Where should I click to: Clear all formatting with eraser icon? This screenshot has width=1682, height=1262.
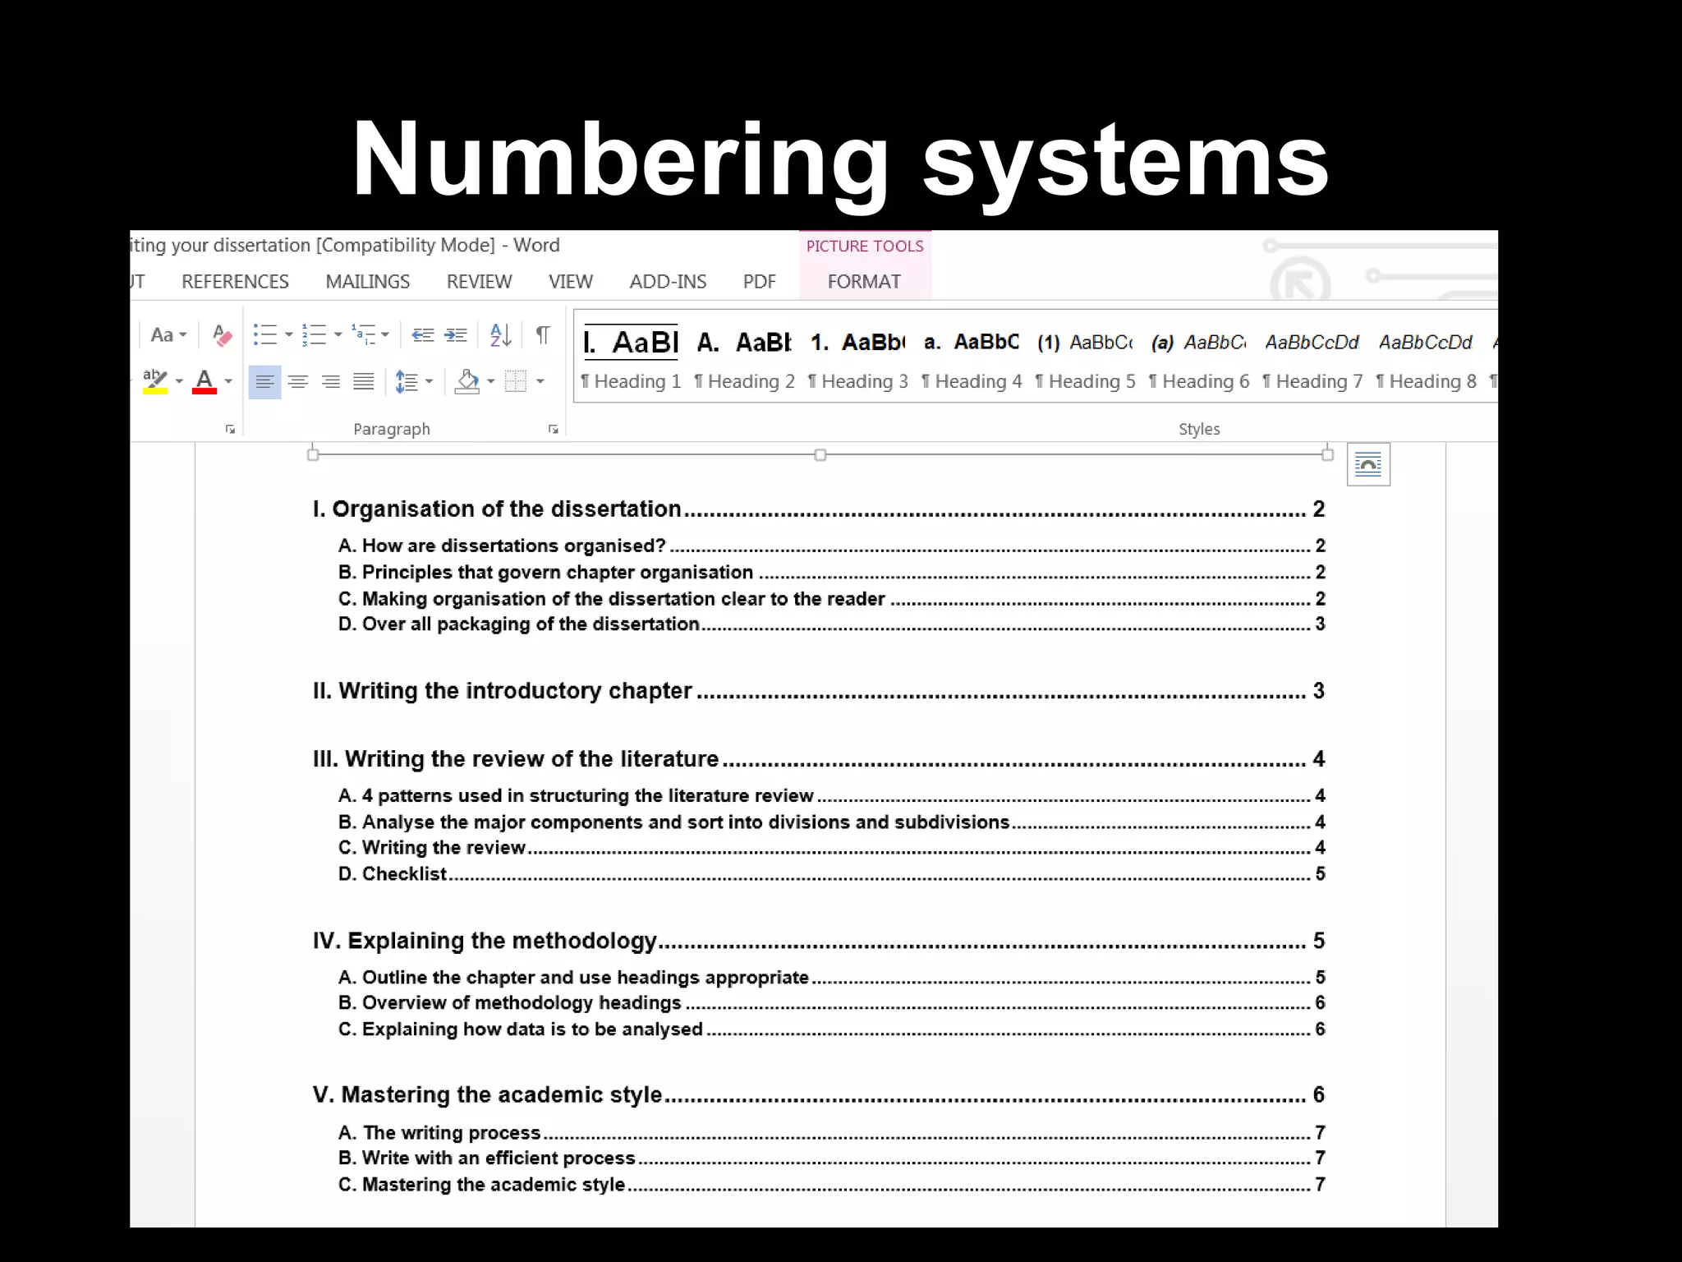(222, 335)
